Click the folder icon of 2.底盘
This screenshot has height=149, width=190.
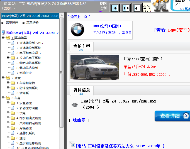point(8,78)
